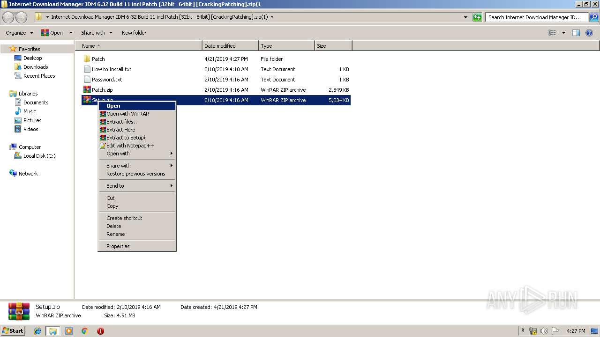Expand the Share with context submenu

pos(137,166)
